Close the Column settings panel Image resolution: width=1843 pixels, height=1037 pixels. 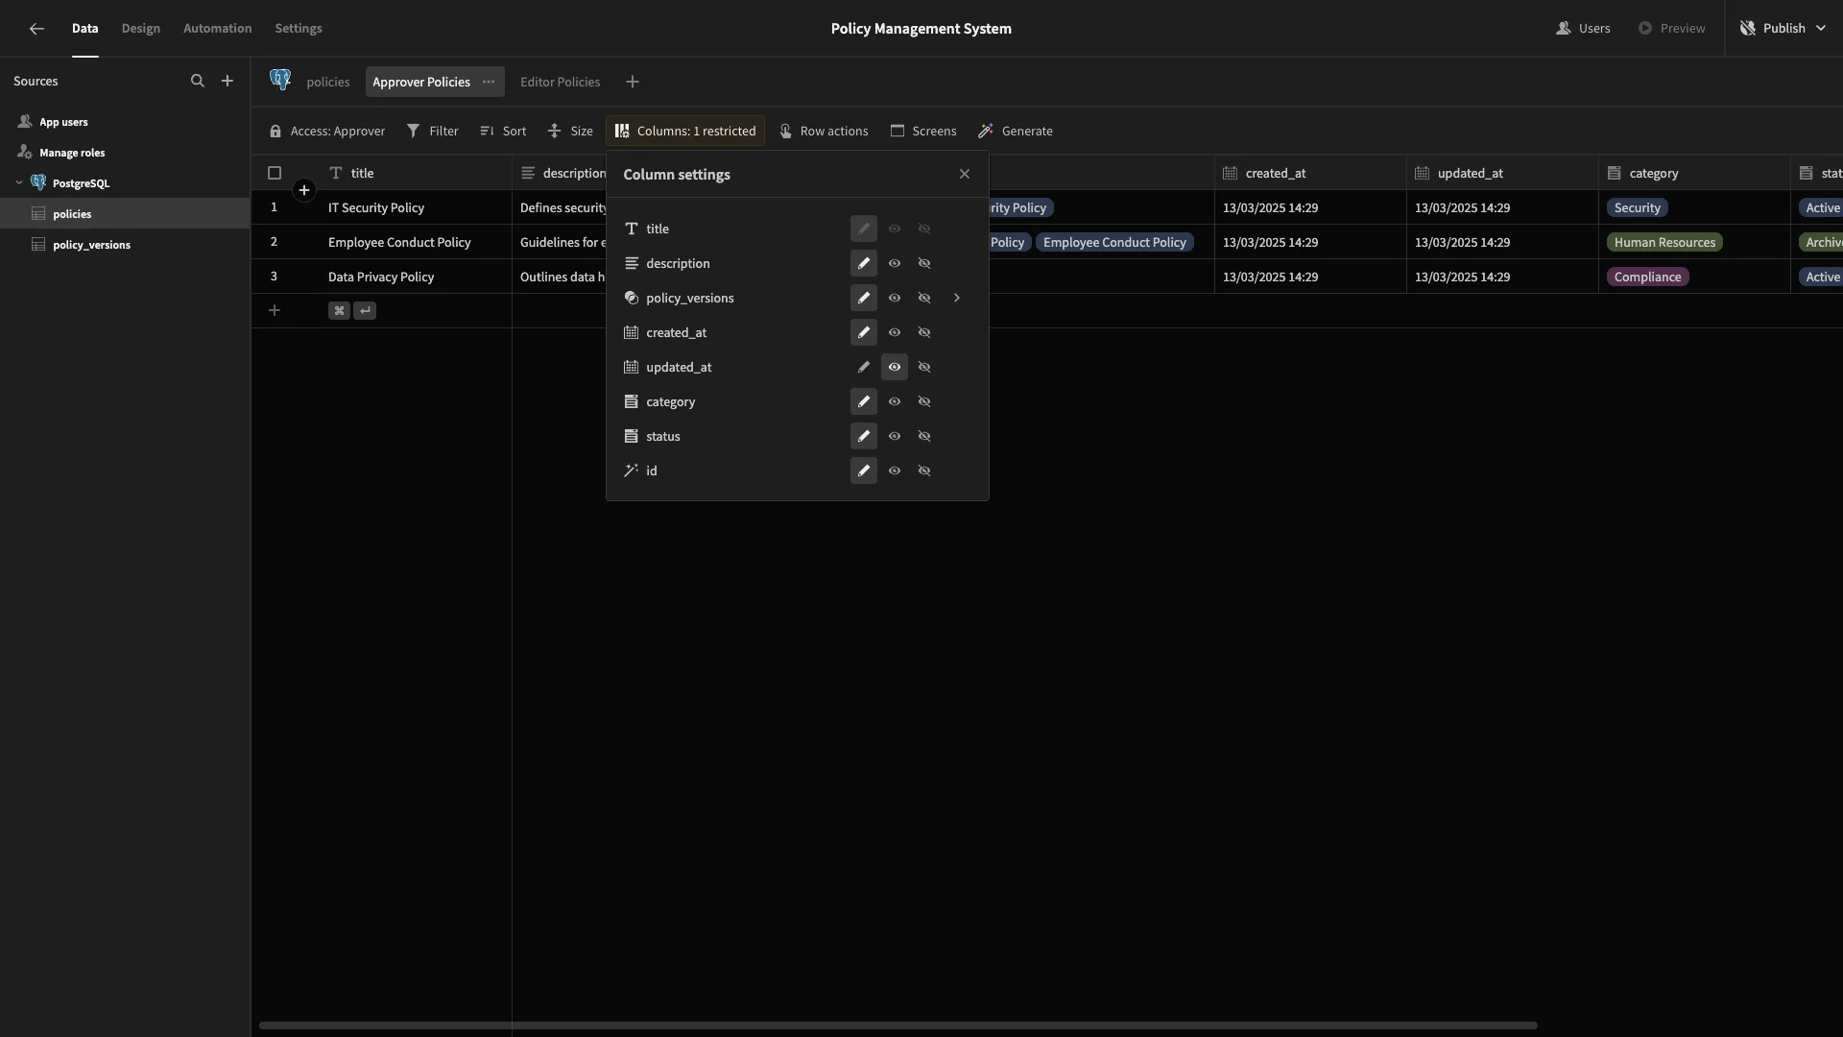[965, 174]
